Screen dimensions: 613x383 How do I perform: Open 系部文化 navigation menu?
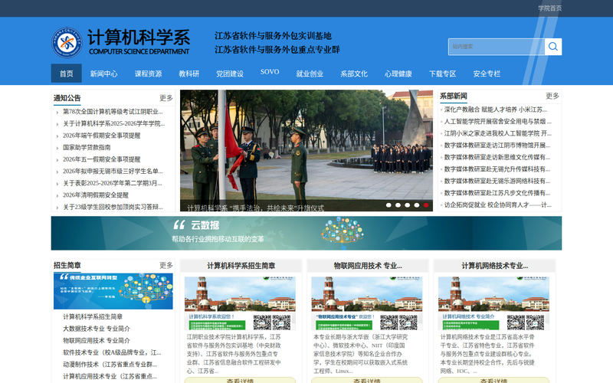(x=354, y=74)
